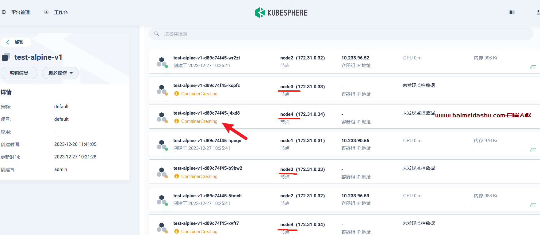Open the 平台管理 menu
540x235 pixels.
coord(21,13)
